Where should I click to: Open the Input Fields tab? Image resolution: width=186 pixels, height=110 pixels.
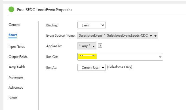coord(17,47)
